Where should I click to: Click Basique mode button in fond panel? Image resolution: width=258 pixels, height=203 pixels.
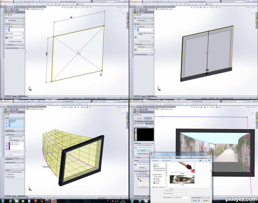pyautogui.click(x=140, y=118)
